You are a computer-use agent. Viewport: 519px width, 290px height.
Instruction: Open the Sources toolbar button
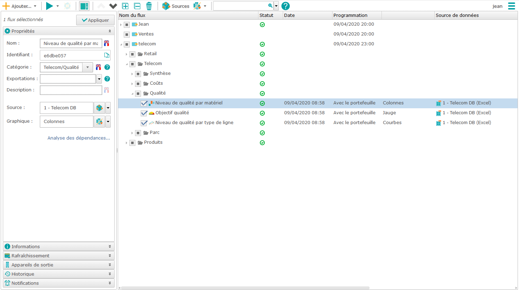176,6
